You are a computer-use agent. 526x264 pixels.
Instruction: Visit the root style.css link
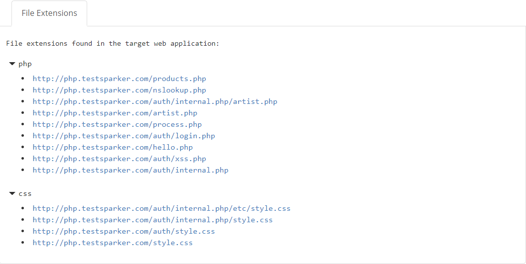pyautogui.click(x=113, y=243)
